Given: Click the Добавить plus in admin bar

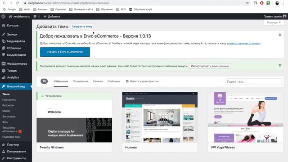Looking at the screenshot, I should coord(52,17).
